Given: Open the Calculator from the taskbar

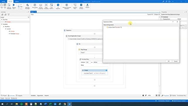Looking at the screenshot, I should (x=31, y=104).
